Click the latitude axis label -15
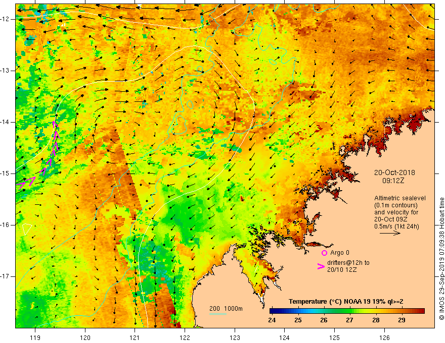 point(6,174)
